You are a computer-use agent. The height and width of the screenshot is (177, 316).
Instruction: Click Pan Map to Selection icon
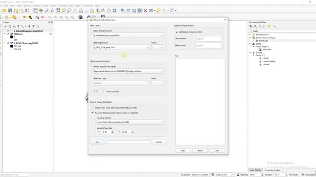click(x=41, y=11)
